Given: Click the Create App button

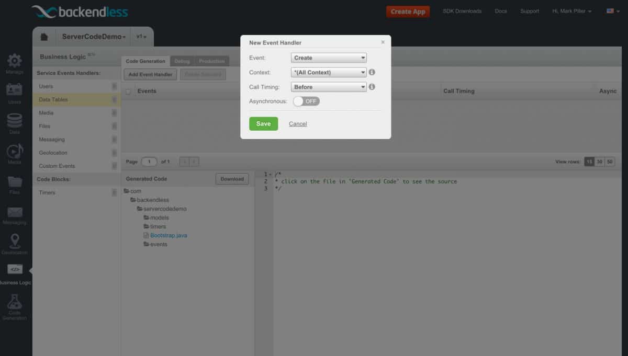Looking at the screenshot, I should coord(408,12).
